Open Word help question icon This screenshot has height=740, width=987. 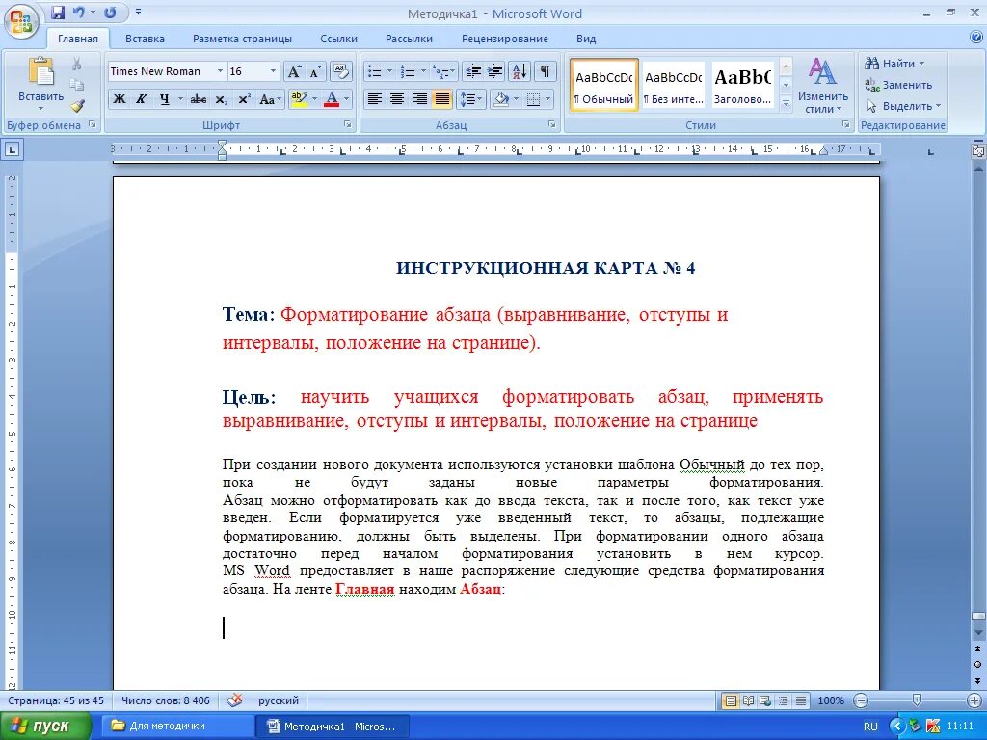point(976,38)
